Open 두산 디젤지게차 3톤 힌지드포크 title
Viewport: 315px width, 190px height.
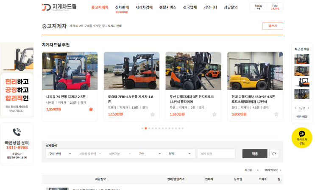pos(192,99)
